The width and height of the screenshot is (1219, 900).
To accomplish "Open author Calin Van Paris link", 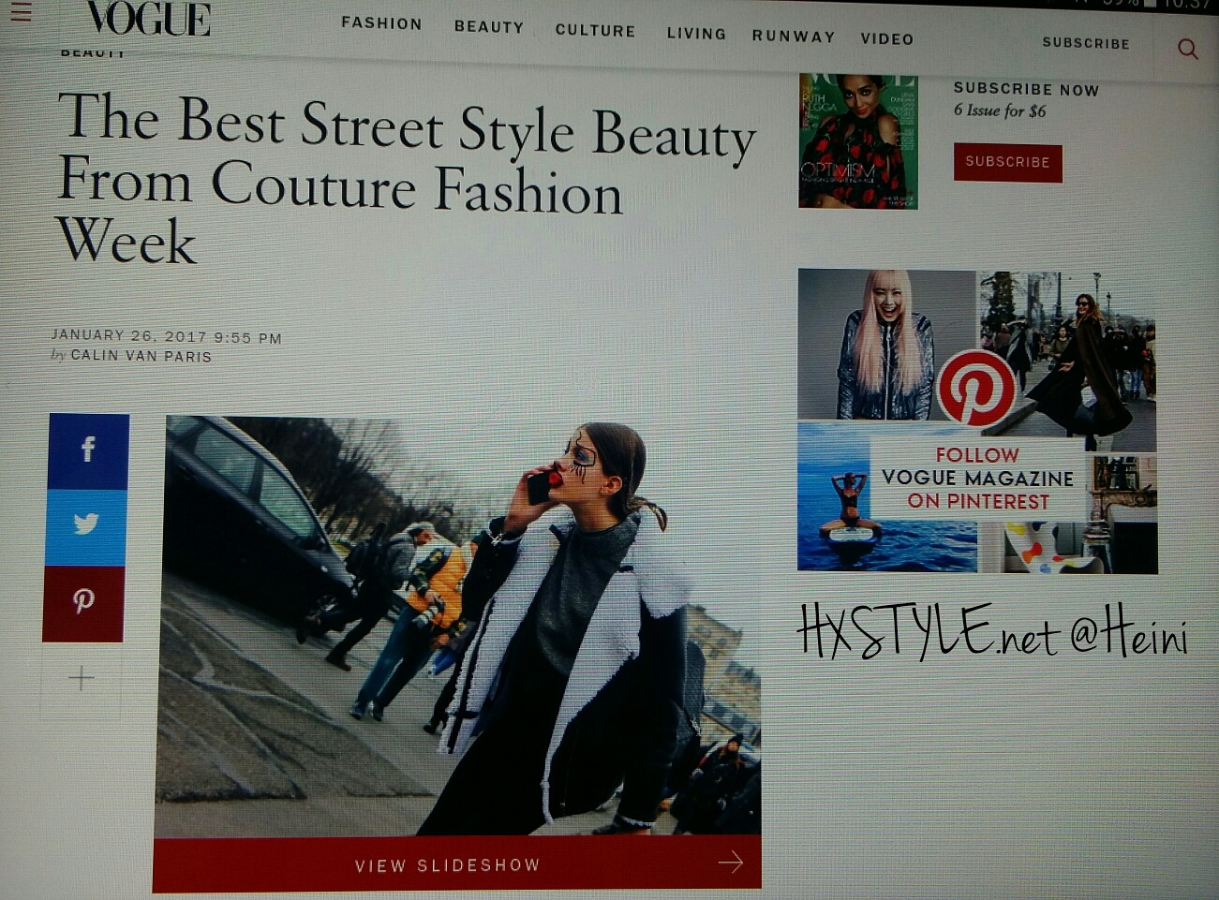I will 141,356.
